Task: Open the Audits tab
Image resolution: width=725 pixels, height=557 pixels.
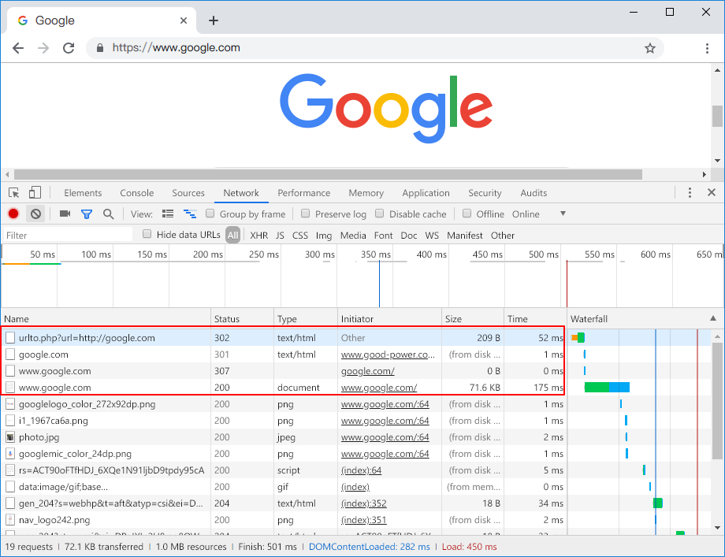Action: point(534,193)
